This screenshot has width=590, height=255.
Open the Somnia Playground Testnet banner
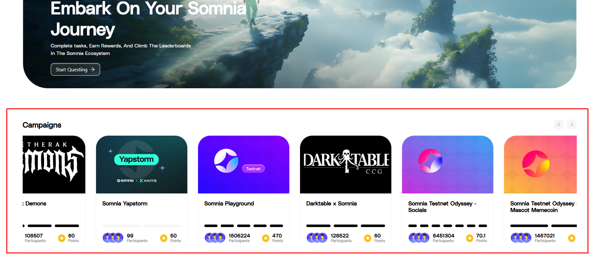click(244, 165)
